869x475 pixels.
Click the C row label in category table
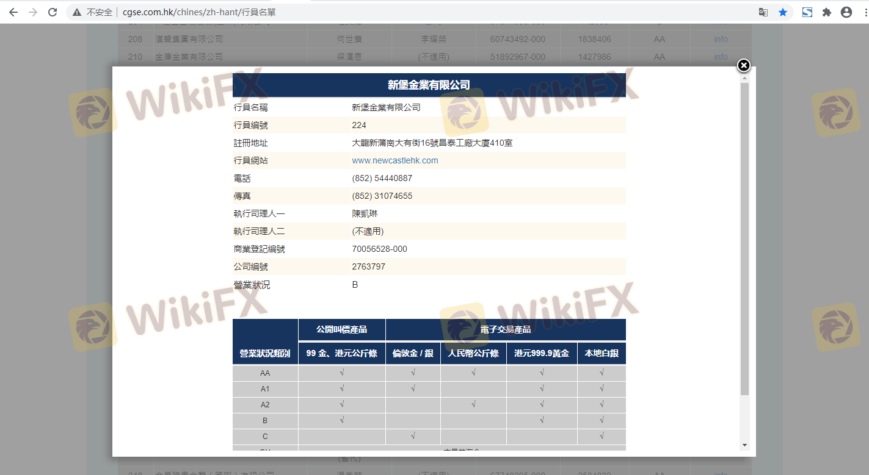click(x=265, y=437)
